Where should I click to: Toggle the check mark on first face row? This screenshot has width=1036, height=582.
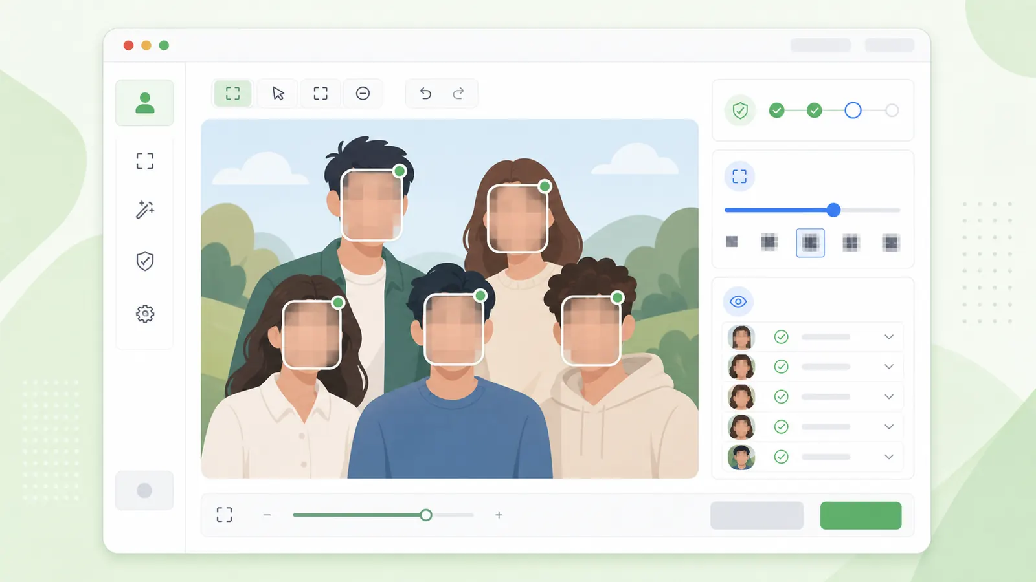point(782,337)
